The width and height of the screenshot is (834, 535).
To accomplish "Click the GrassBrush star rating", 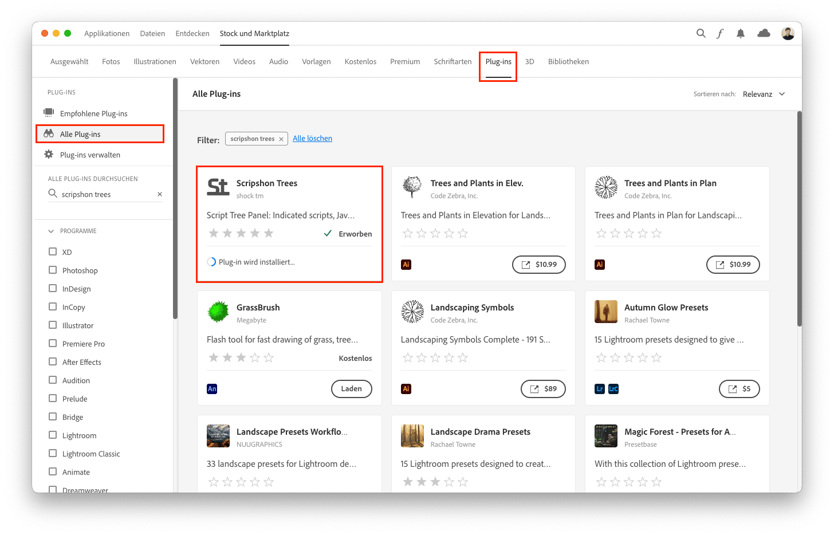I will click(x=241, y=357).
